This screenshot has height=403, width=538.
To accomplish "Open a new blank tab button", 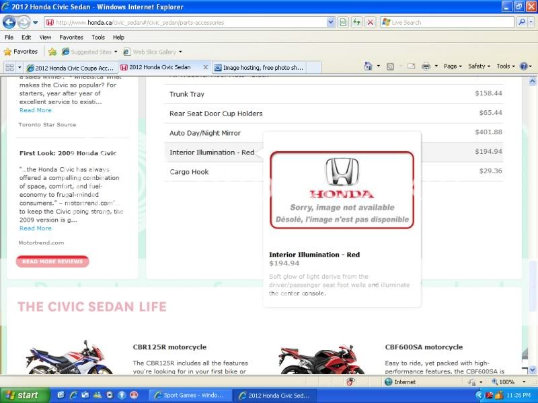I will coord(313,68).
